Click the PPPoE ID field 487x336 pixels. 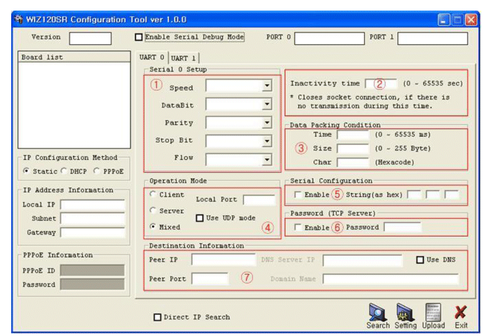[93, 270]
